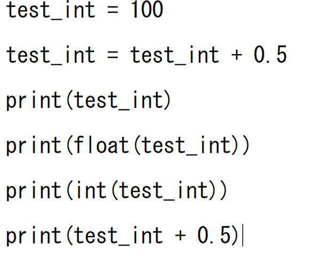Click print at start of last line

click(34, 236)
